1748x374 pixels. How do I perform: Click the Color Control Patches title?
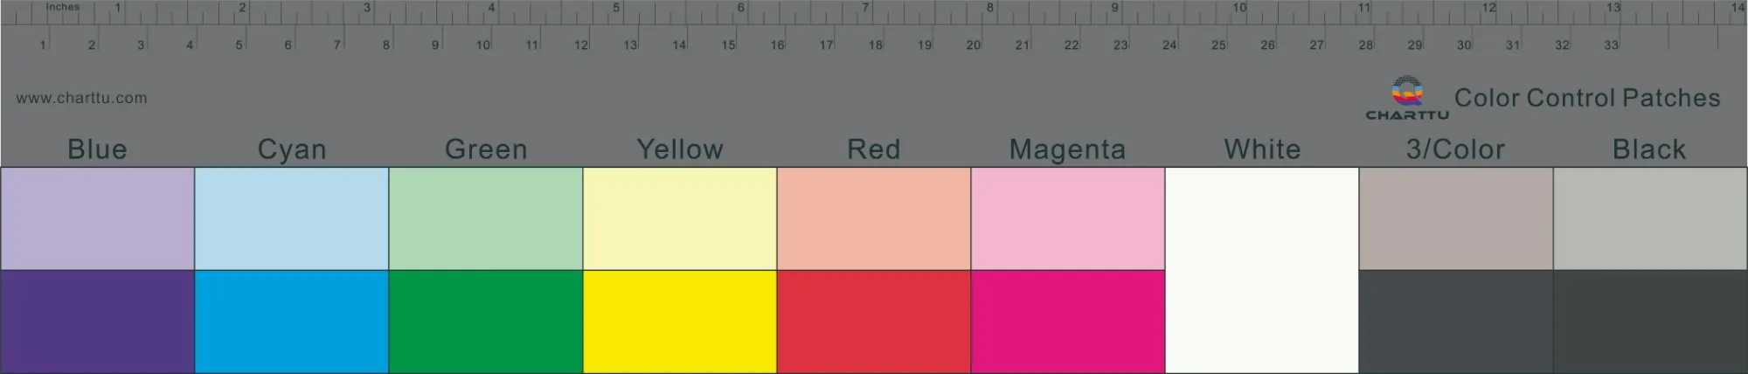[x=1587, y=98]
